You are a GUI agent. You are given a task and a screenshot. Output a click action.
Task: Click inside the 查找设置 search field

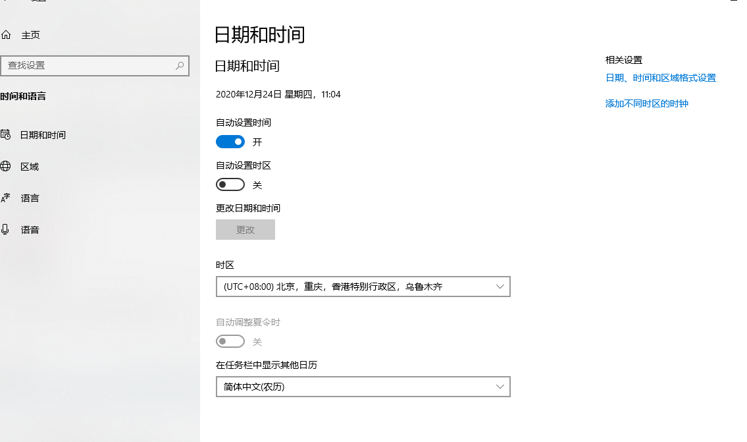click(92, 65)
